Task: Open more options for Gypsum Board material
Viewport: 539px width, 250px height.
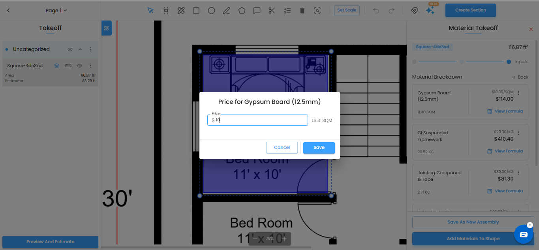Action: (518, 93)
